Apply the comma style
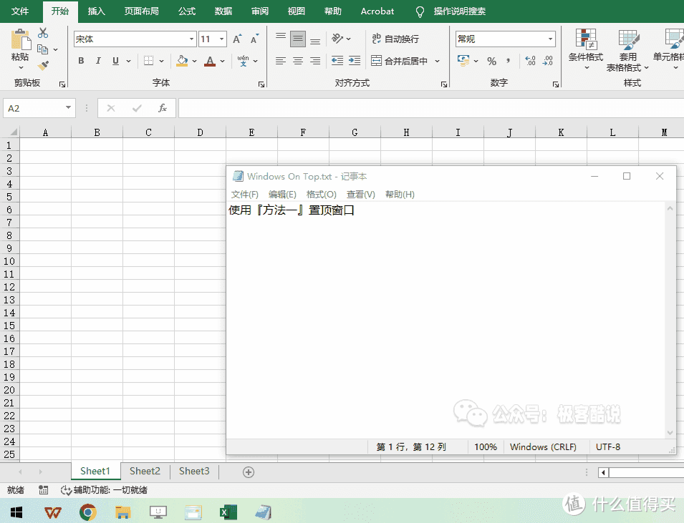This screenshot has height=523, width=684. point(509,61)
